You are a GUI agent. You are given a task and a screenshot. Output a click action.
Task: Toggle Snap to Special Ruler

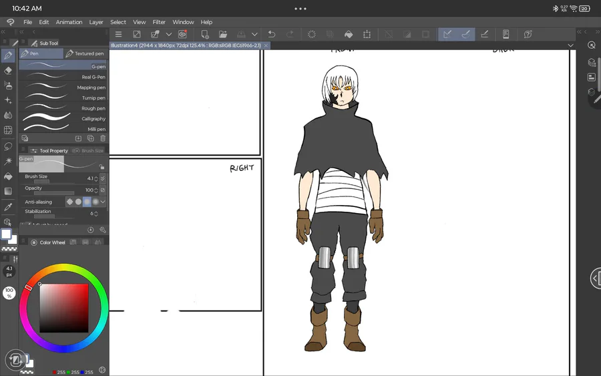point(465,35)
